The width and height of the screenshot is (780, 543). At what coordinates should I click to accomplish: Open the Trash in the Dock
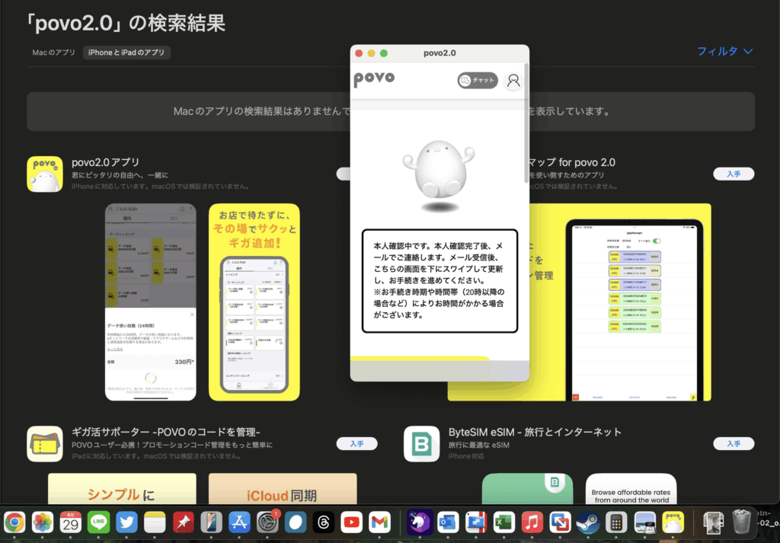[741, 522]
